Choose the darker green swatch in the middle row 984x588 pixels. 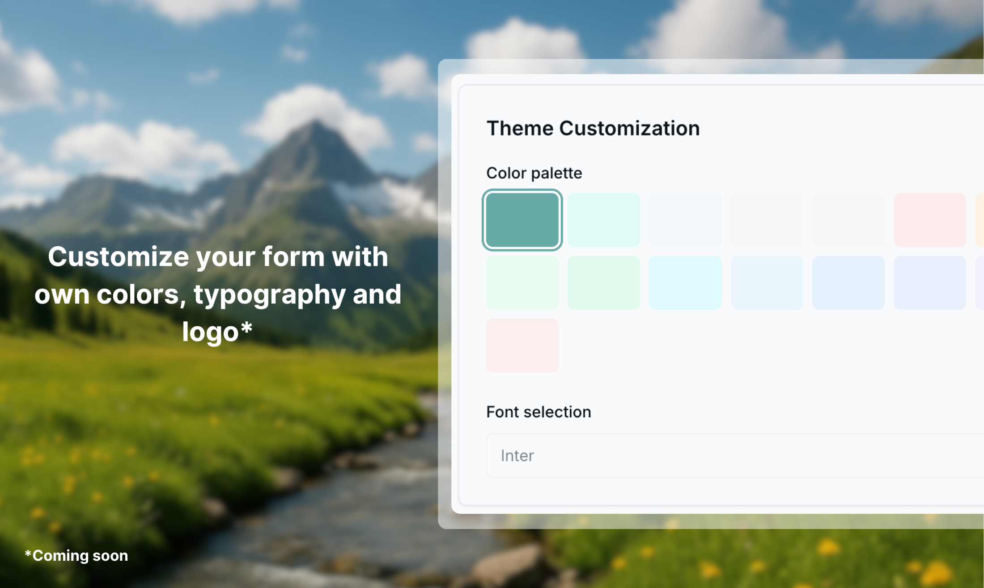tap(603, 282)
